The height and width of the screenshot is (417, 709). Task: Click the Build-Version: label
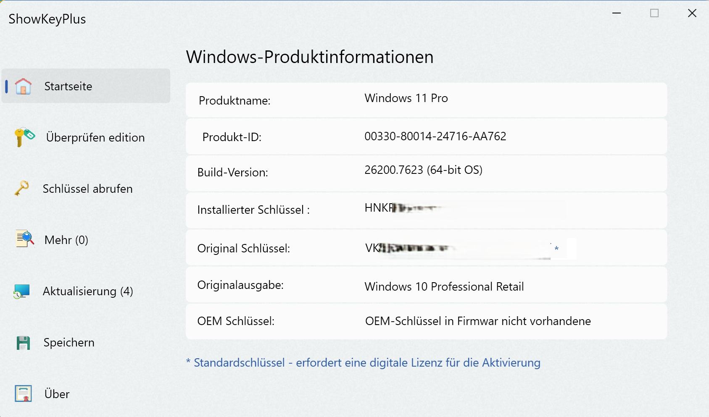(233, 172)
